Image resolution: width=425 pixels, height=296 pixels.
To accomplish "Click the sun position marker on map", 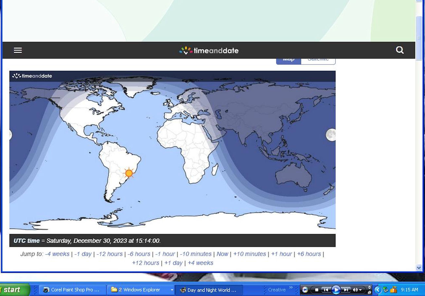I will click(x=129, y=173).
